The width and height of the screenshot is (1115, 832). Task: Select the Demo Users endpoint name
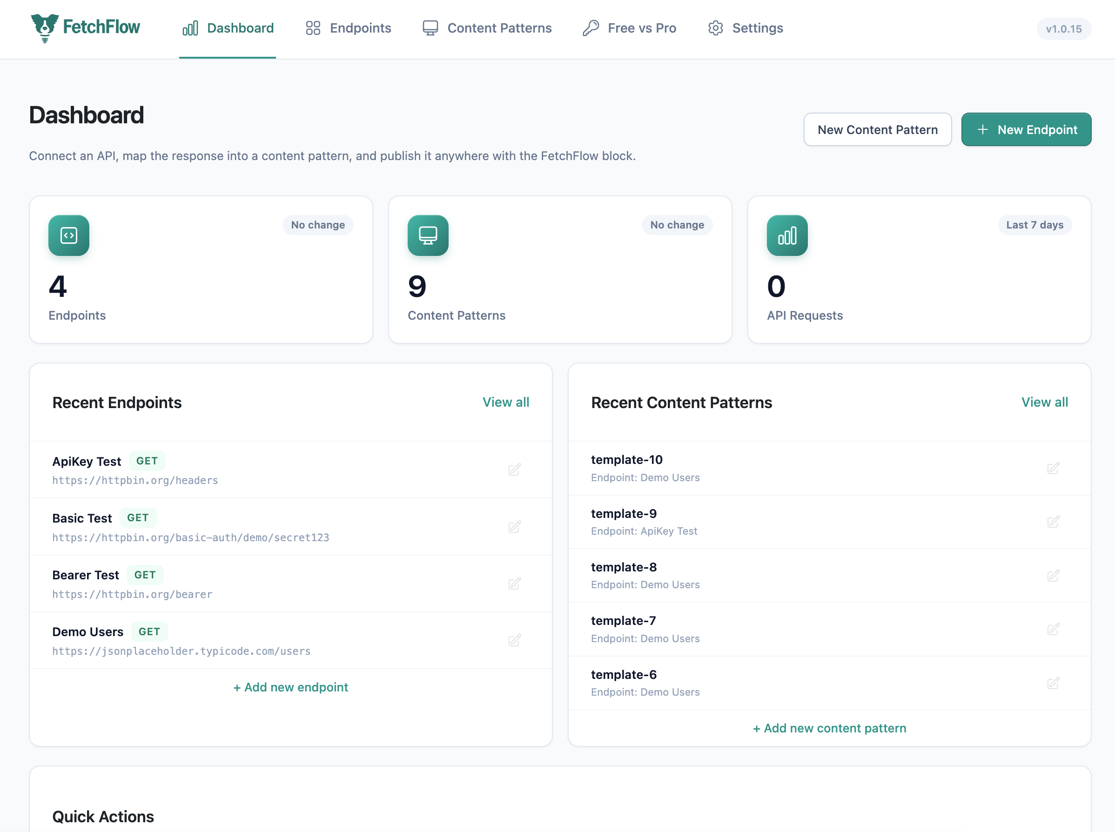(x=87, y=632)
